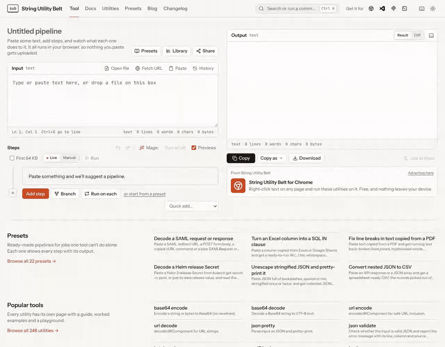
Task: Click the 'sub' logo badge
Action: point(13,8)
